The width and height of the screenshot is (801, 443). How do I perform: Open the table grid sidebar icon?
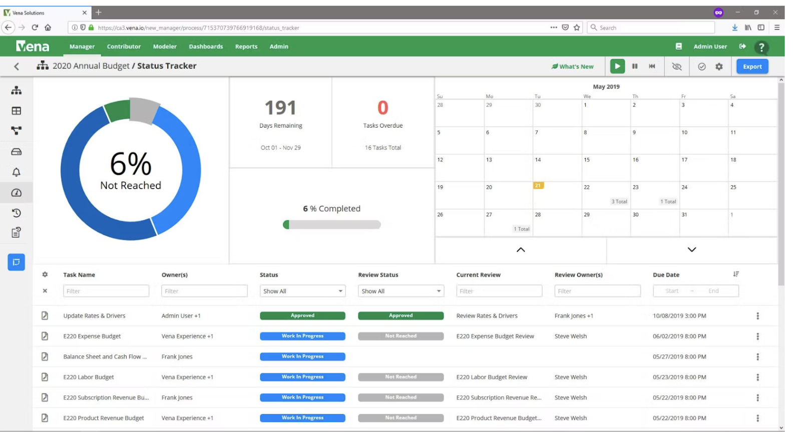tap(17, 111)
